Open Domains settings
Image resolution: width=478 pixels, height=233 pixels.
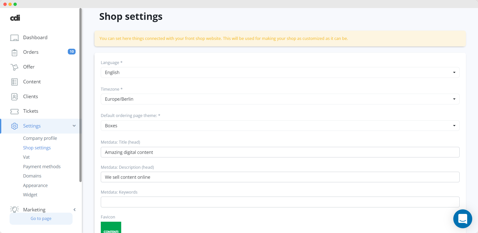(x=32, y=176)
